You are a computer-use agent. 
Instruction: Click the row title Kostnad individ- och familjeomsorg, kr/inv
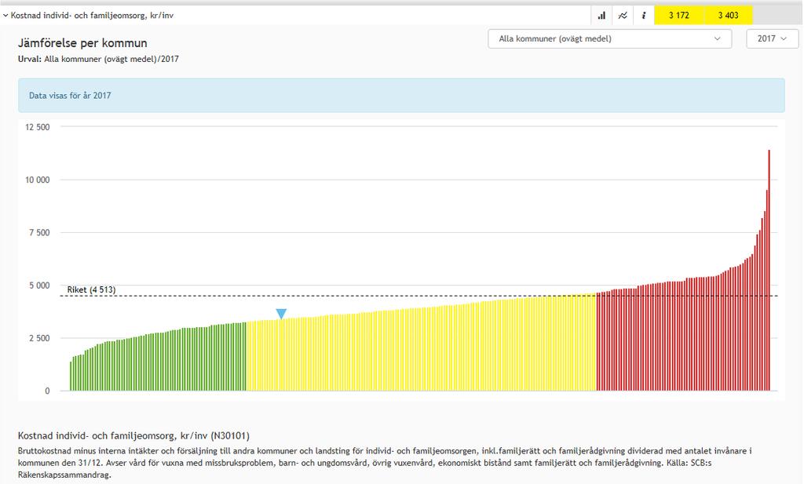tap(93, 16)
